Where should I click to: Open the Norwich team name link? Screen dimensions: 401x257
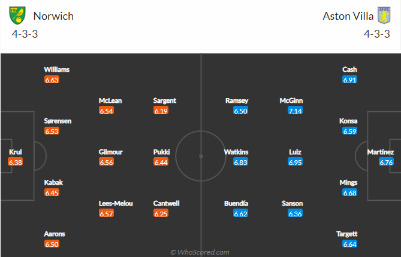pos(53,16)
